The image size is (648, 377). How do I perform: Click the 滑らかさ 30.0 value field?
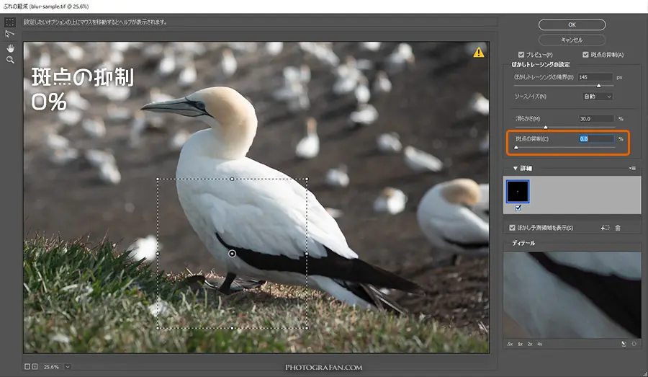click(x=596, y=118)
